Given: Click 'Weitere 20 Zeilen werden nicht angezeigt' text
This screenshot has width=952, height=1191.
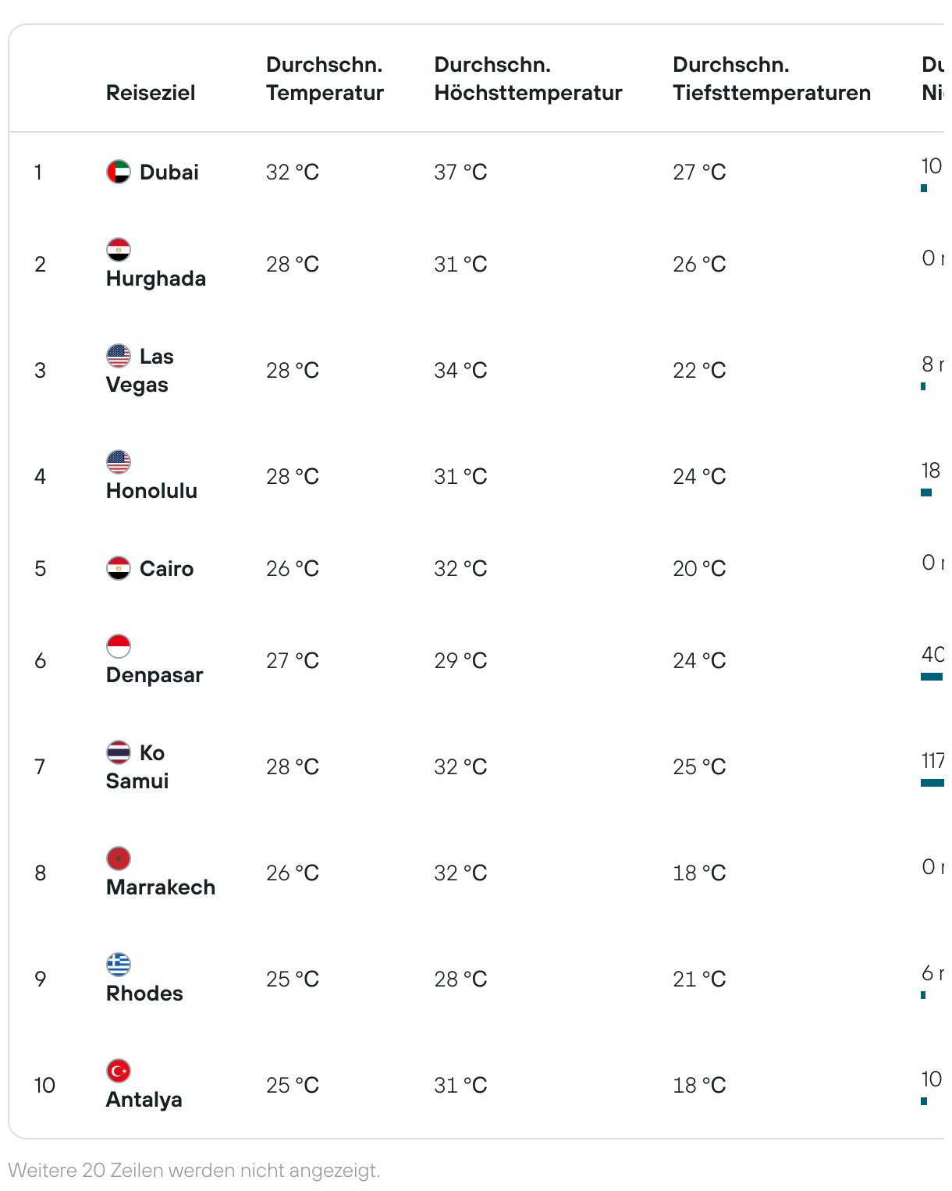Looking at the screenshot, I should point(194,1171).
